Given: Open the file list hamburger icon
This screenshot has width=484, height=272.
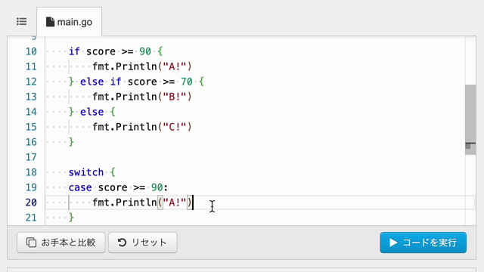Looking at the screenshot, I should pos(22,22).
